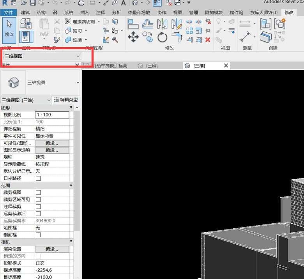Viewport: 304px width, 279px height.
Task: Click the red Delete icon
Action: pos(208,39)
